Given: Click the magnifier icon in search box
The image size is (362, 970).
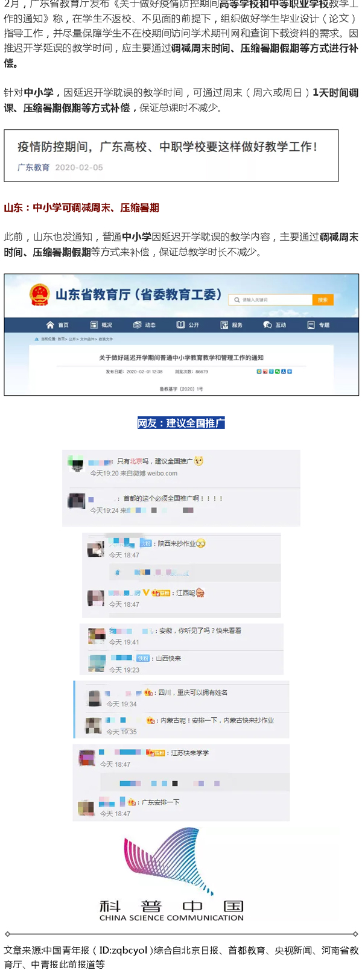Looking at the screenshot, I should [x=237, y=300].
